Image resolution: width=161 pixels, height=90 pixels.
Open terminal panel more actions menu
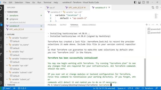(x=153, y=25)
